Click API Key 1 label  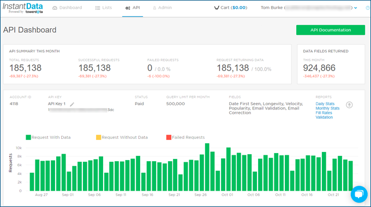(57, 103)
